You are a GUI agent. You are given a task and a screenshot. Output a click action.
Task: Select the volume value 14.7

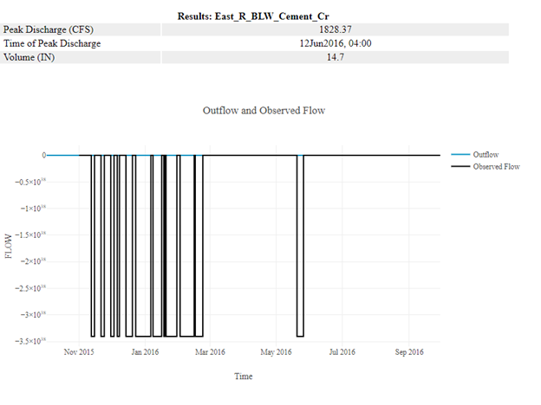(x=335, y=57)
